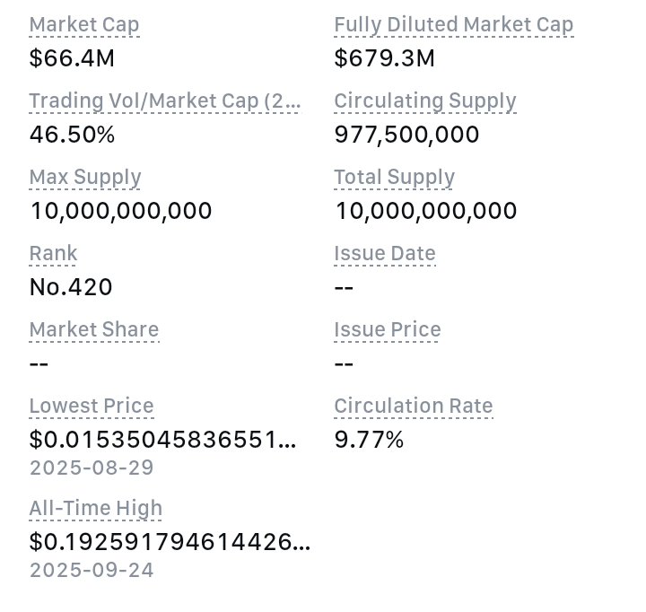Click the truncated all-time high value $0.19259…
The image size is (646, 612).
coord(170,542)
